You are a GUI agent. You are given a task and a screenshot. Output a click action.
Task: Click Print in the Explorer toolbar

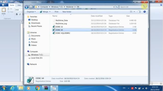point(57,12)
